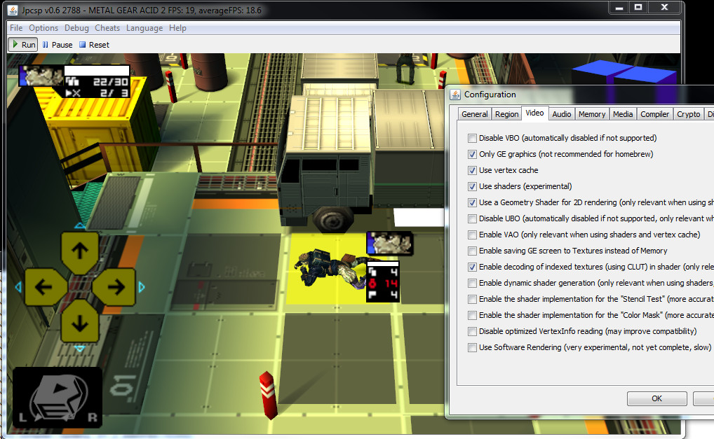This screenshot has height=439, width=714.
Task: Toggle decoding of indexed textures checkbox
Action: tap(472, 267)
